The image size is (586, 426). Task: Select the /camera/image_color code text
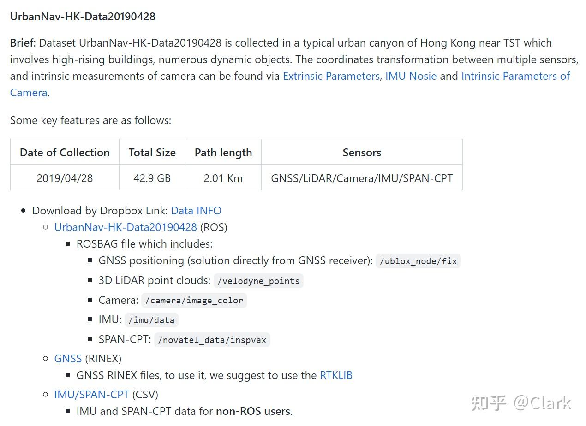194,301
